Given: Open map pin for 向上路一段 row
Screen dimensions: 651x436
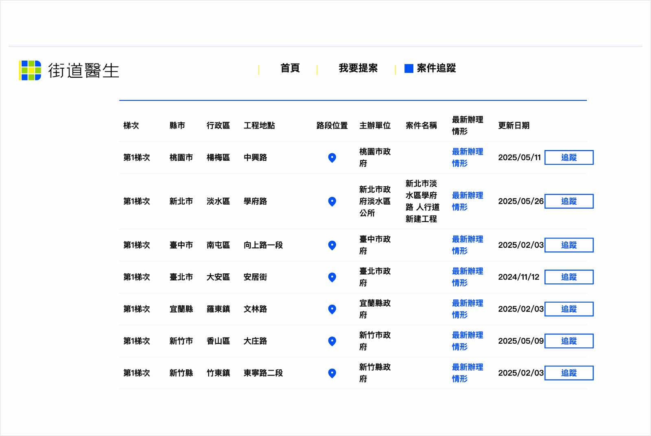Looking at the screenshot, I should point(332,245).
